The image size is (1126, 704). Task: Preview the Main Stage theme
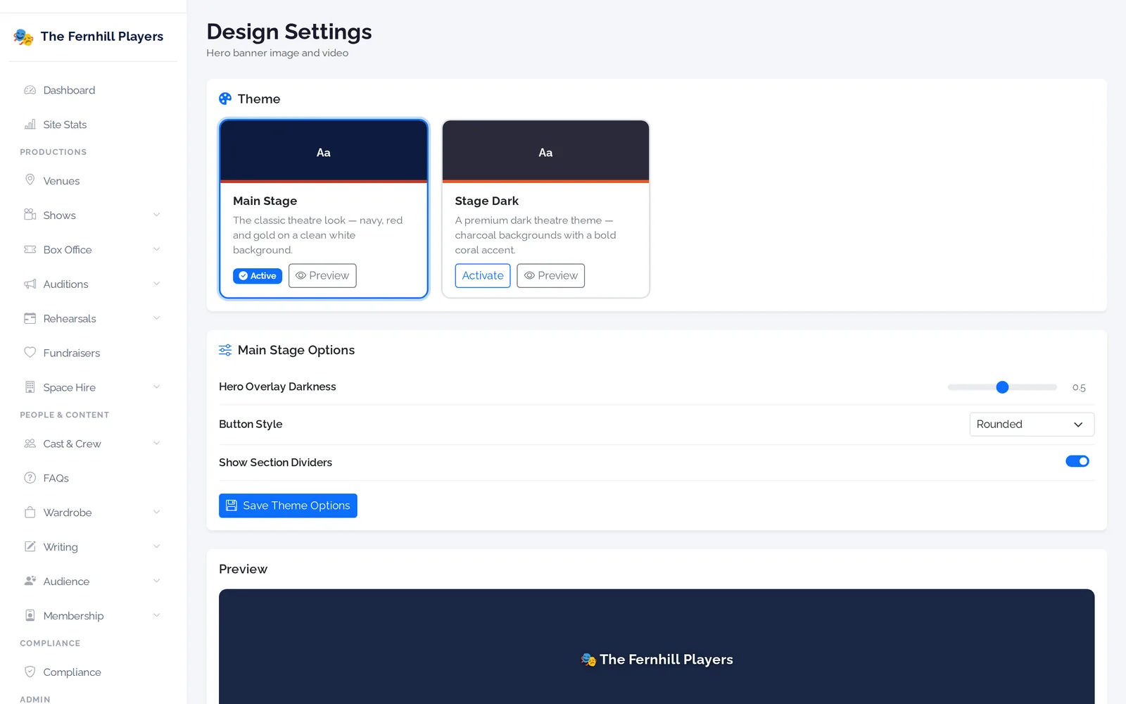pos(322,276)
